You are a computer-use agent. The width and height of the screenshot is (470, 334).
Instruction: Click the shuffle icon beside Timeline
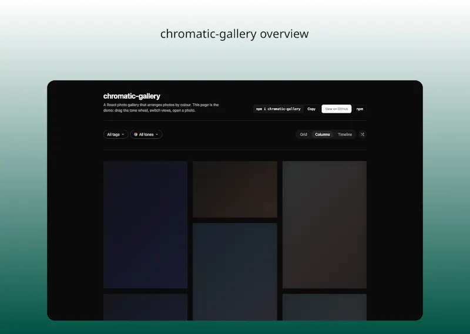point(362,134)
